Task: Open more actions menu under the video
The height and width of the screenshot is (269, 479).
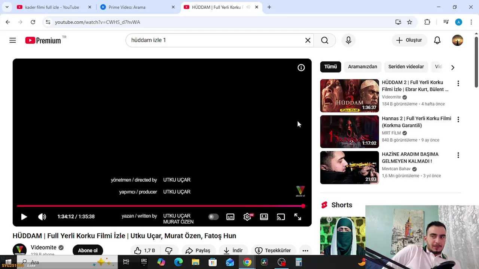Action: (305, 250)
